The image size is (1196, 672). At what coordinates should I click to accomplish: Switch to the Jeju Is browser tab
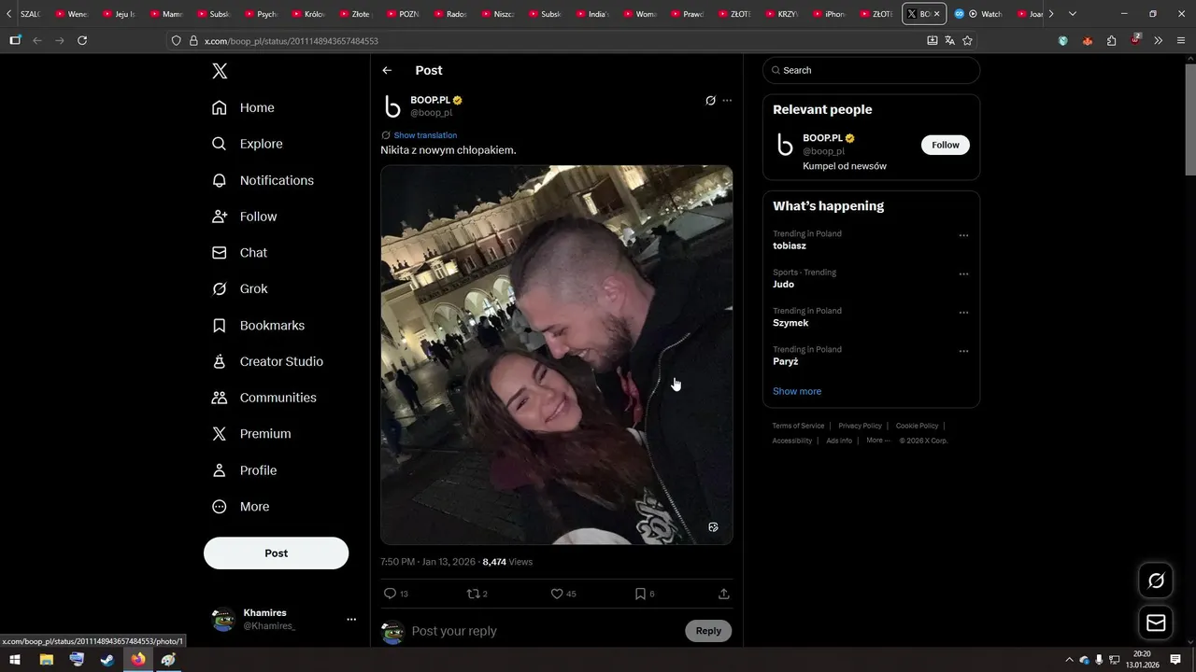coord(120,14)
